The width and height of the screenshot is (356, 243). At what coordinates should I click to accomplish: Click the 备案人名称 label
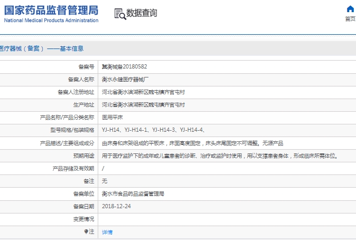click(81, 80)
